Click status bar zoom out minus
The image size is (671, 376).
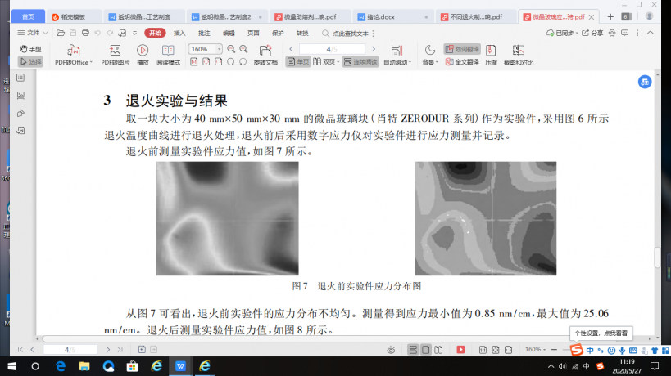(x=554, y=350)
